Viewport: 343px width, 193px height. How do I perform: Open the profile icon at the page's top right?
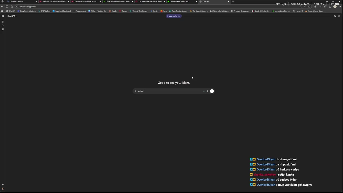pyautogui.click(x=335, y=16)
